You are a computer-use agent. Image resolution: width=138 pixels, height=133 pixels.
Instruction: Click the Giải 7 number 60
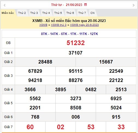pos(30,127)
